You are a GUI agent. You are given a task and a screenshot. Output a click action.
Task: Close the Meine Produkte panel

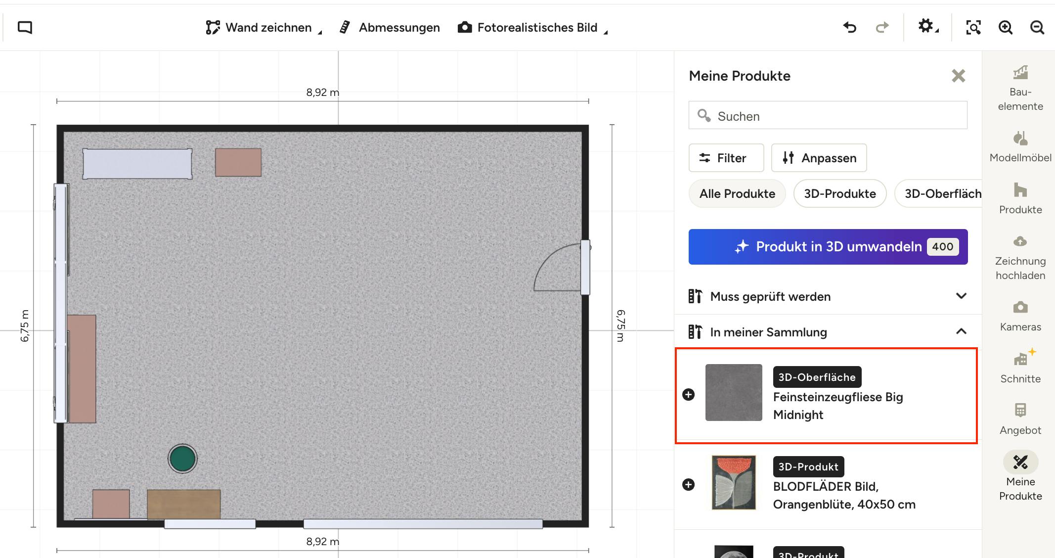(x=958, y=76)
